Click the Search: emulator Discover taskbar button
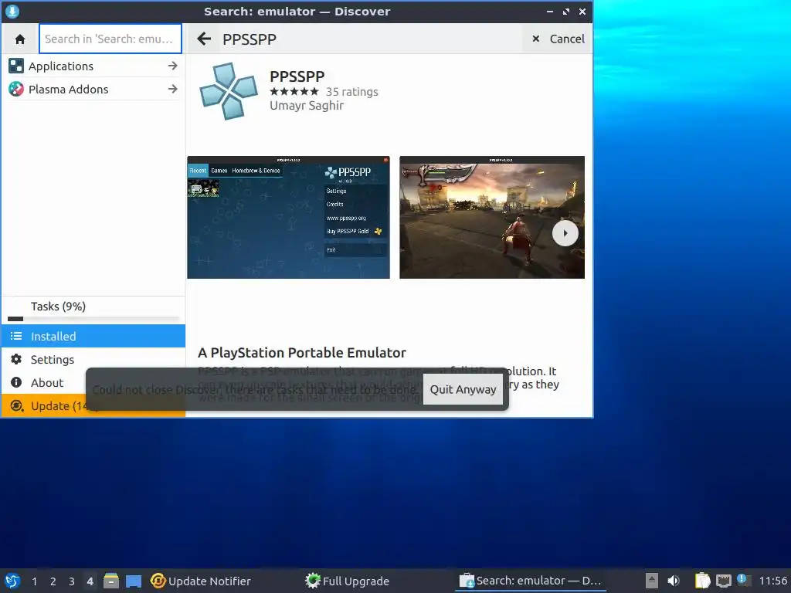The width and height of the screenshot is (791, 593). click(x=531, y=581)
